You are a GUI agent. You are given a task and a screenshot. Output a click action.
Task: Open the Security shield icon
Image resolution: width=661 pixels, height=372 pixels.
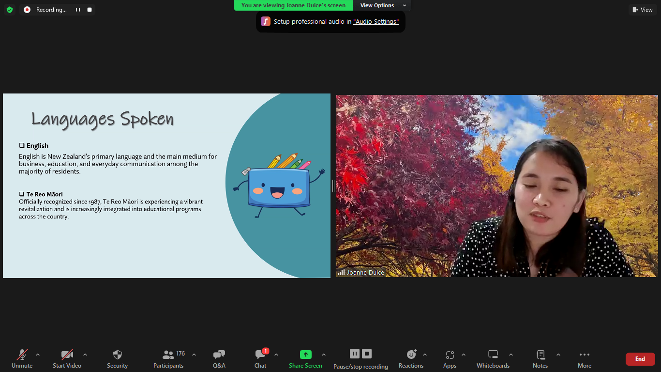117,355
